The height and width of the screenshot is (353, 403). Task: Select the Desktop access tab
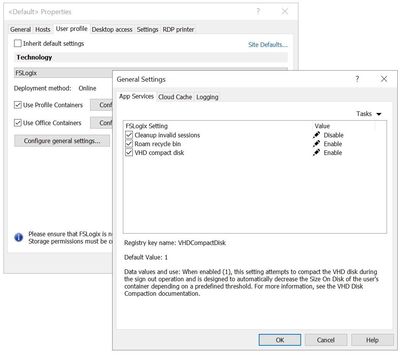coord(112,29)
